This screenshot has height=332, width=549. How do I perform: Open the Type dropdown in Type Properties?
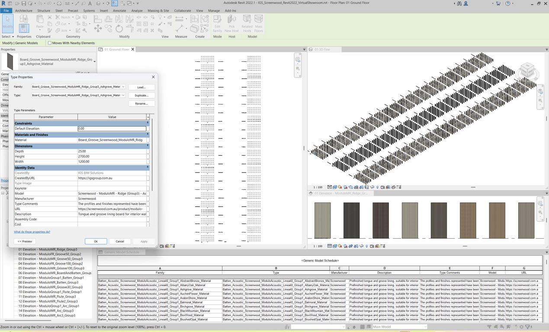(x=123, y=96)
